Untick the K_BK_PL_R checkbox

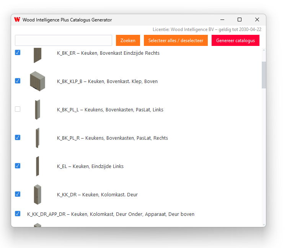[x=18, y=137]
